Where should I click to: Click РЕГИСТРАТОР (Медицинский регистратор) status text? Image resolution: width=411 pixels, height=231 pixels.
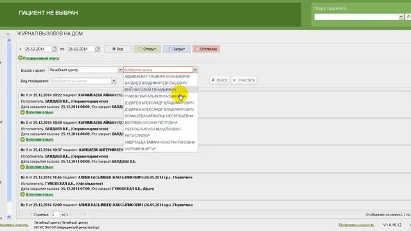[67, 228]
